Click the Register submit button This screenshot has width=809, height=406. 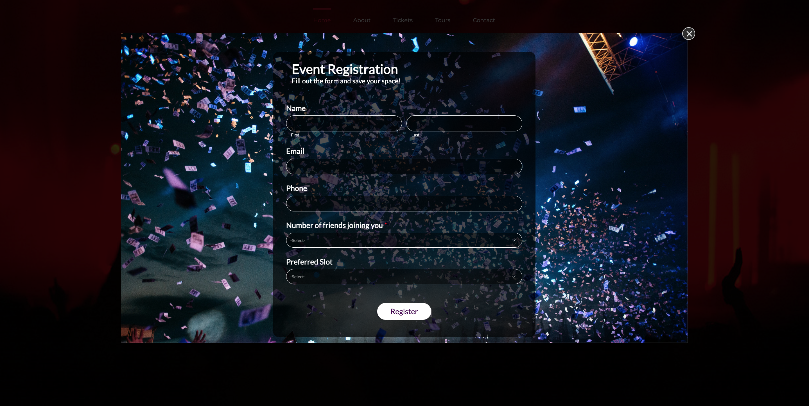404,311
